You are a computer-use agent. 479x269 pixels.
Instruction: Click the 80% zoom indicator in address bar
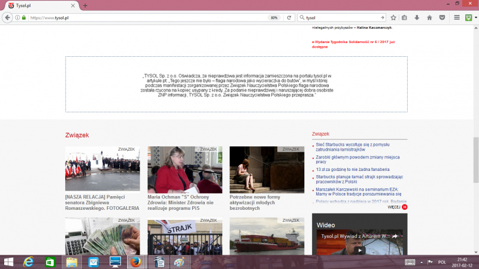(274, 18)
